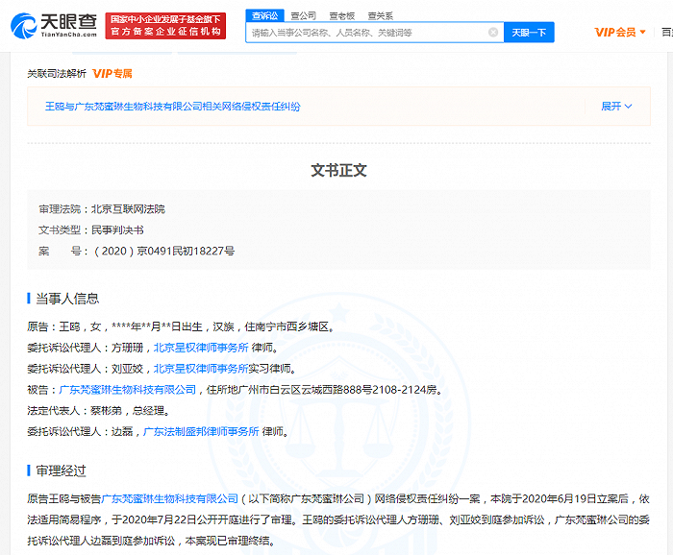Click the VIP专属 label
The height and width of the screenshot is (555, 673).
[x=112, y=74]
